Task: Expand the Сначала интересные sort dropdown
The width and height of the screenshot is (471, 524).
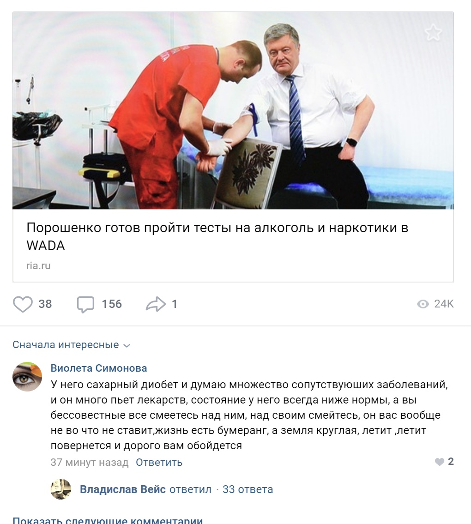Action: click(x=71, y=345)
